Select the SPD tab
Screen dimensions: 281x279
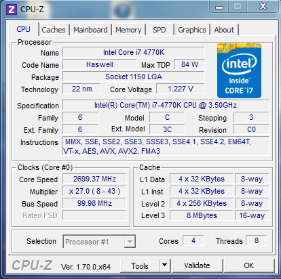pyautogui.click(x=160, y=30)
